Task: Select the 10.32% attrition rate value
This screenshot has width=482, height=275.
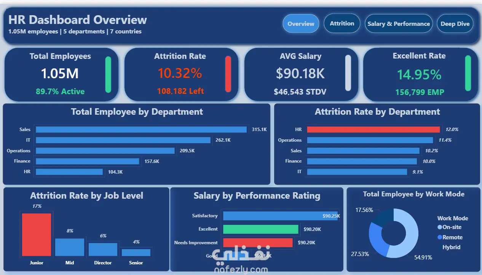Action: (180, 73)
